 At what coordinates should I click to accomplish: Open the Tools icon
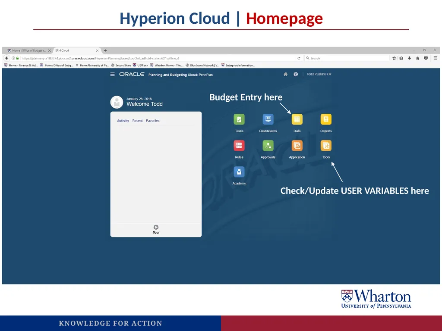tap(326, 146)
